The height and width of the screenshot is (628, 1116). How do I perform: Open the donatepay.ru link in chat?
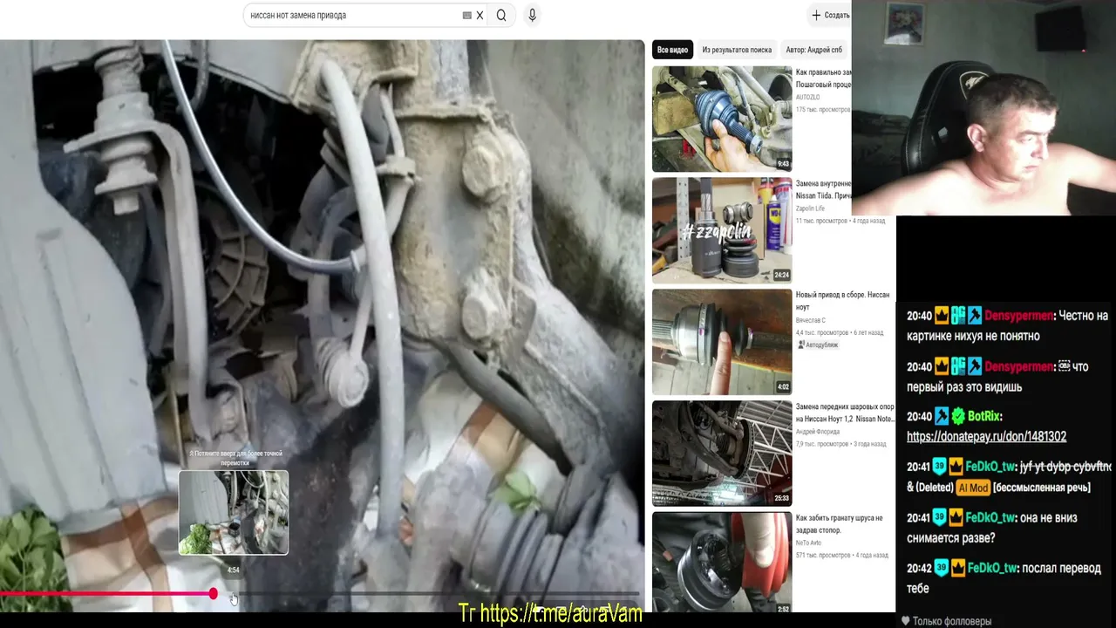coord(986,436)
